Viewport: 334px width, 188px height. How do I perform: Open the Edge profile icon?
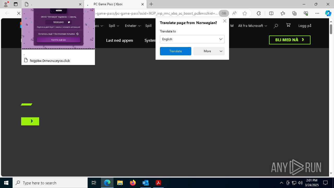tap(6, 4)
